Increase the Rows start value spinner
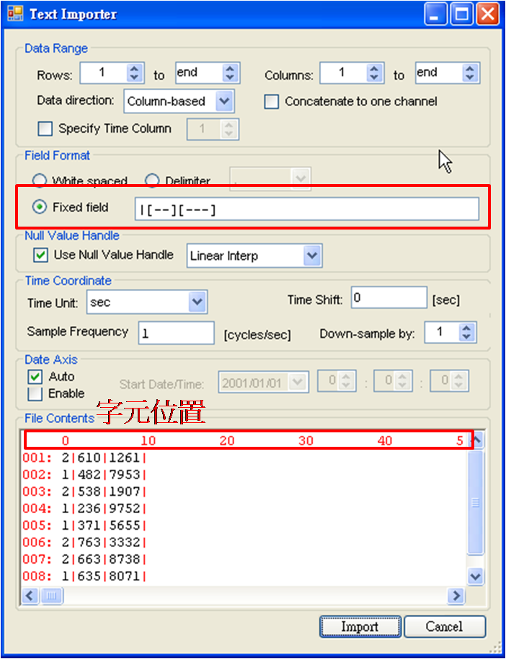Screen dimensions: 506x659 [134, 69]
